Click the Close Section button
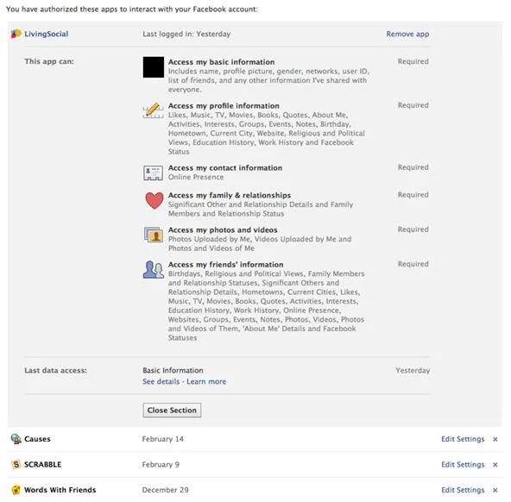Screen dimensions: 511x502 [x=172, y=411]
